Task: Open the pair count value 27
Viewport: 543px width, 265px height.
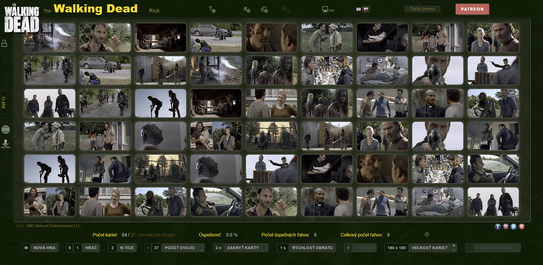Action: point(157,248)
